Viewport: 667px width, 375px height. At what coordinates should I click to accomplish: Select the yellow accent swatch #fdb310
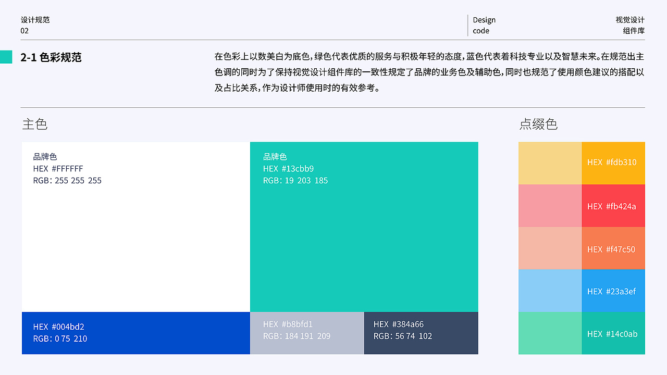pyautogui.click(x=613, y=162)
